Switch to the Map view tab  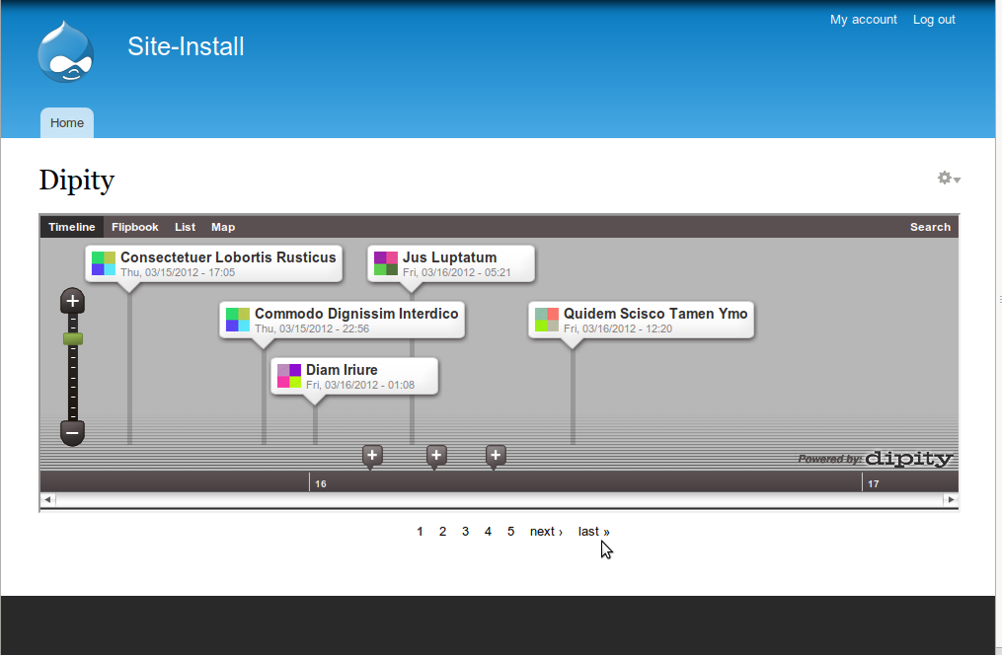point(223,227)
